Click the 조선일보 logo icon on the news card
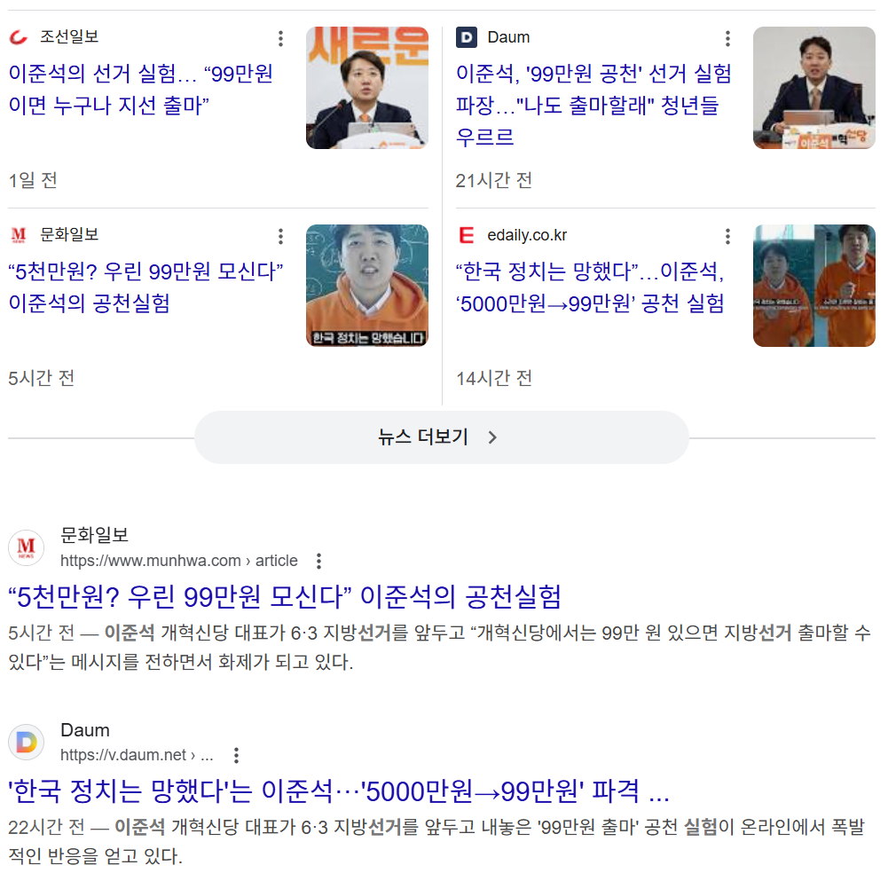The image size is (896, 881). 19,37
